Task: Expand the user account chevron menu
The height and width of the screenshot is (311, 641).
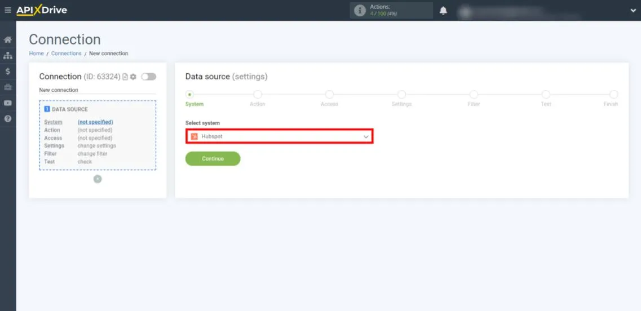Action: 633,10
